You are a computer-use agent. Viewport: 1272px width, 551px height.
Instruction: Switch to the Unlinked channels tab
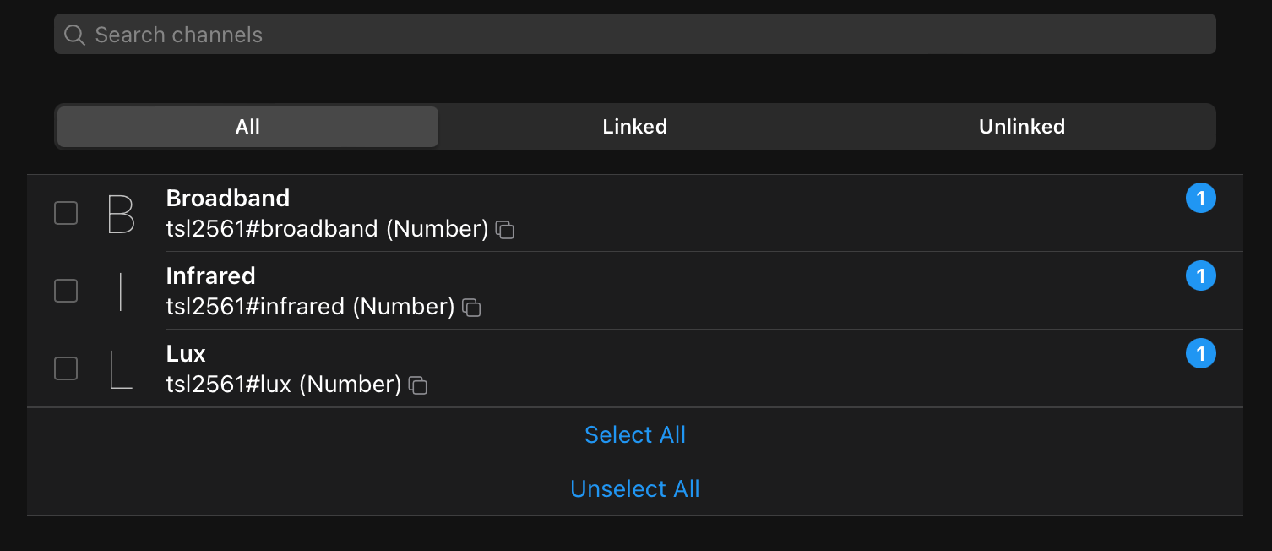(1022, 127)
